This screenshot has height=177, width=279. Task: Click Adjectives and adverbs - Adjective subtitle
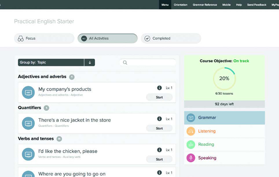point(61,95)
